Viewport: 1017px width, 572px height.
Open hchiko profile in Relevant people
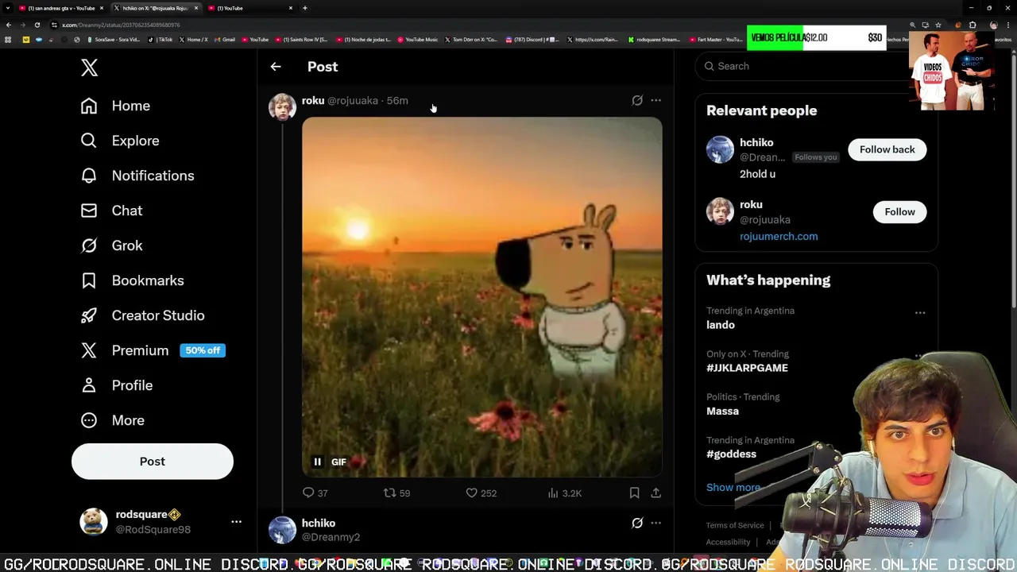pyautogui.click(x=756, y=142)
